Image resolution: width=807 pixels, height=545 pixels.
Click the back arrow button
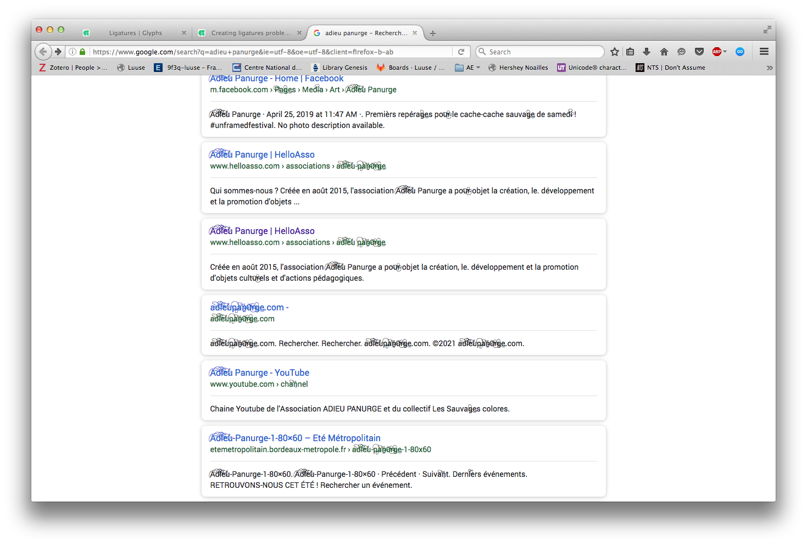(x=43, y=52)
